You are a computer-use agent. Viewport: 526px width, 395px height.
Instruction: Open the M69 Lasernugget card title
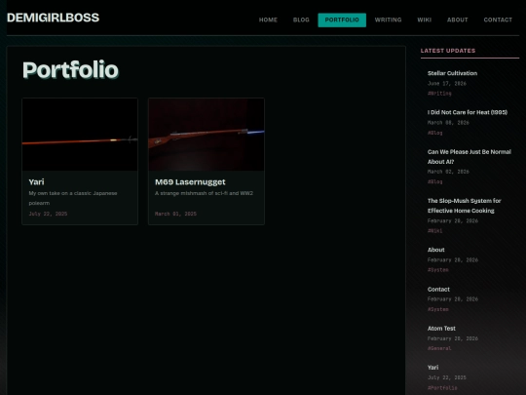point(190,182)
